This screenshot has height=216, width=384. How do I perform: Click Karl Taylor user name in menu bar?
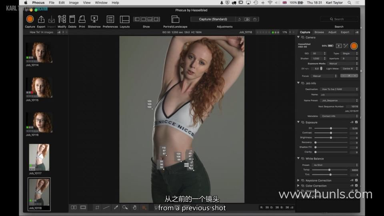(x=334, y=3)
